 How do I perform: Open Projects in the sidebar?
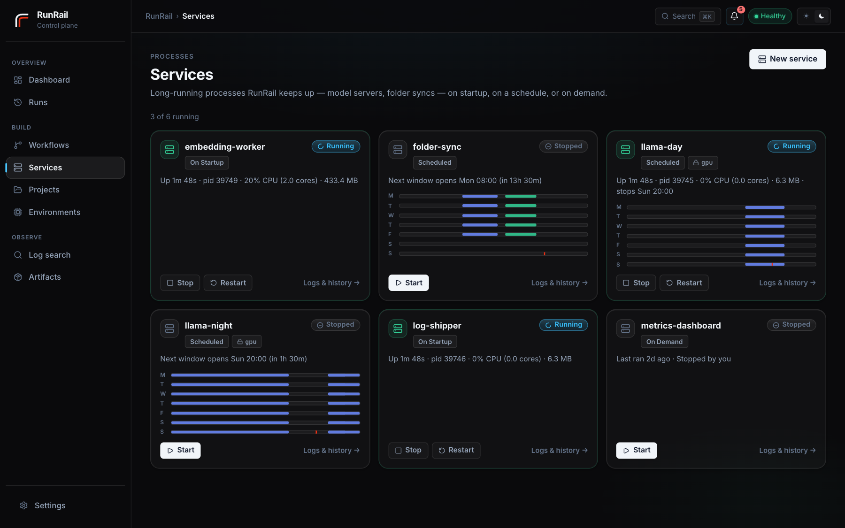(x=65, y=190)
